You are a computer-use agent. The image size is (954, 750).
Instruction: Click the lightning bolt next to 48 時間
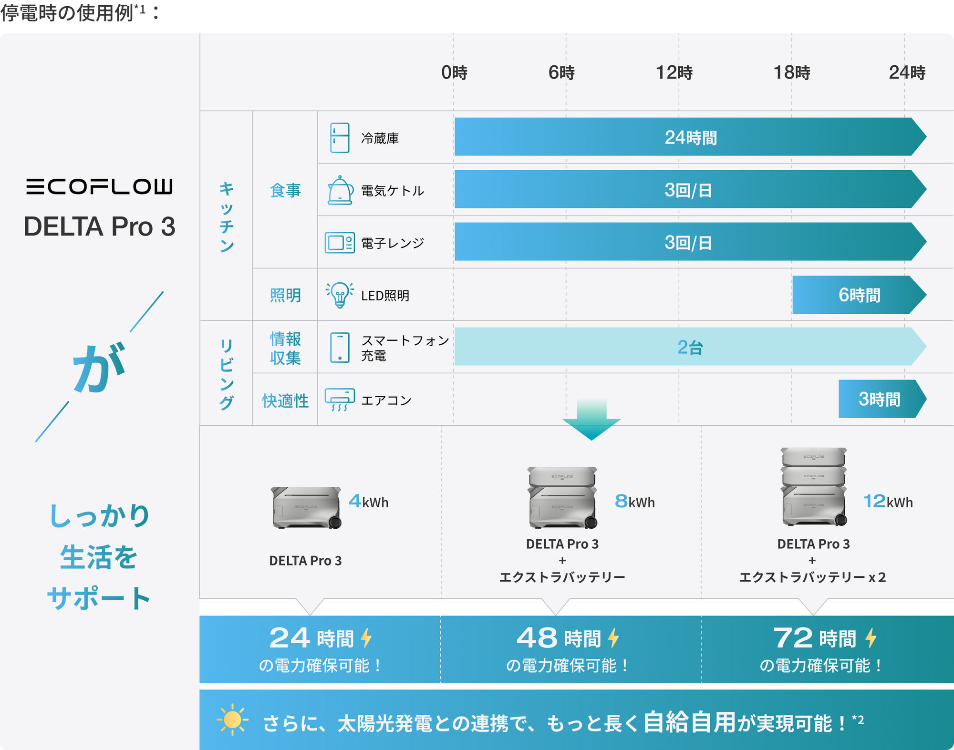[613, 638]
